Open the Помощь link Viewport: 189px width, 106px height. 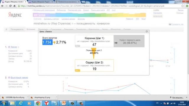coord(180,13)
